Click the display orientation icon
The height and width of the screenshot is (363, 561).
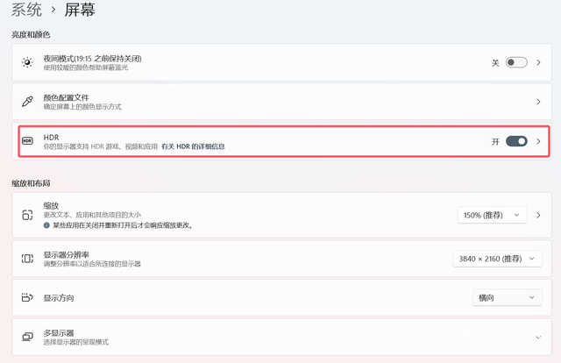click(27, 297)
